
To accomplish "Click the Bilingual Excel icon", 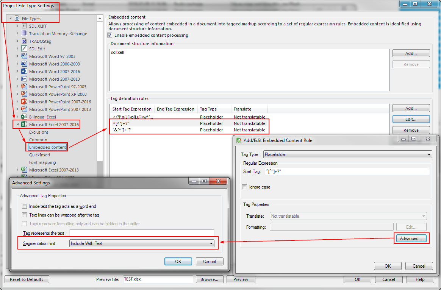I will pos(24,117).
